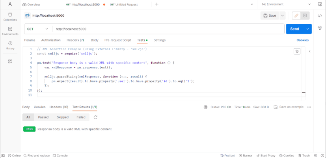Open the No Environment selector
The width and height of the screenshot is (326, 158).
click(x=286, y=4)
